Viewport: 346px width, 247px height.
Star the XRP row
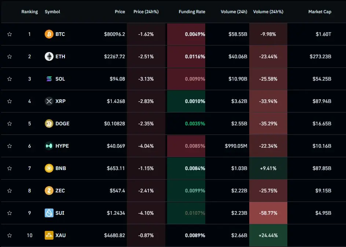click(10, 101)
